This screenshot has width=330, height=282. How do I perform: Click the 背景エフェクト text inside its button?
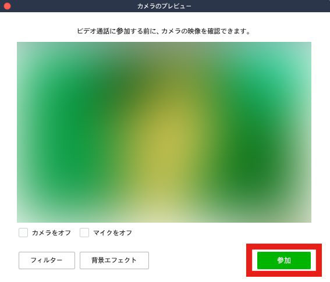point(114,260)
